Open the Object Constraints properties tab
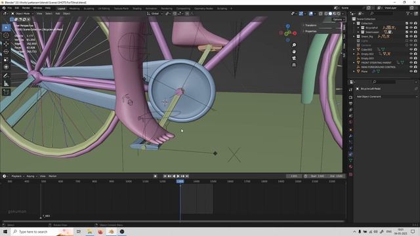The image size is (420, 236). (350, 155)
